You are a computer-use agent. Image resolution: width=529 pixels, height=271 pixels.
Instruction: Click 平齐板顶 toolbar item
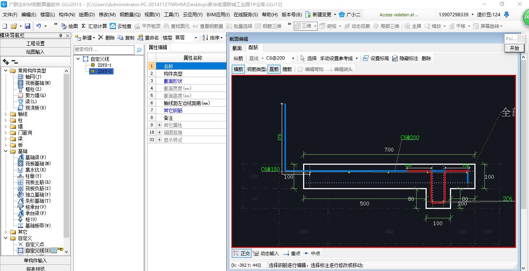148,26
